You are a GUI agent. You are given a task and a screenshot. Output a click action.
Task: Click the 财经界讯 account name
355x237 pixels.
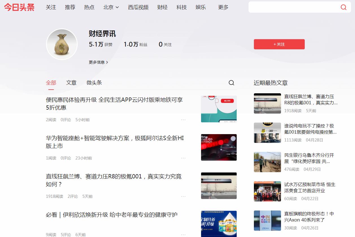point(102,34)
